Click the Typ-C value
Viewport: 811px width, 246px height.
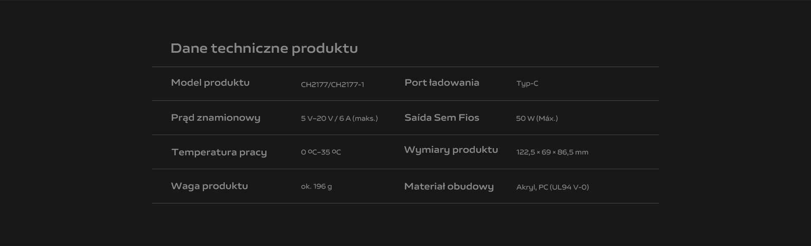[x=527, y=84]
